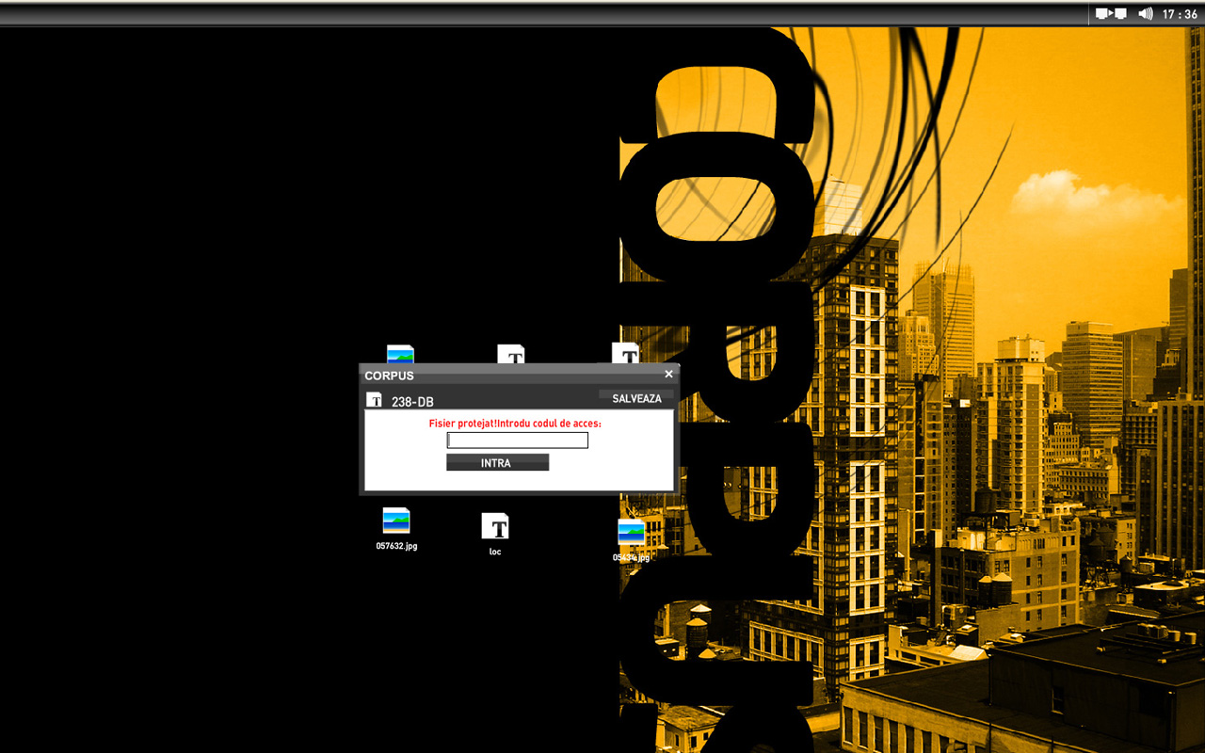The image size is (1205, 753).
Task: Select the partly hidden image icon above CORPUS dialog
Action: click(400, 355)
